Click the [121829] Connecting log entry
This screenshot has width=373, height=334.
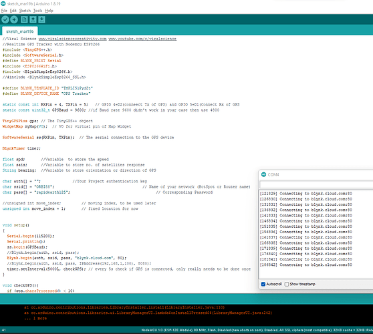click(306, 194)
